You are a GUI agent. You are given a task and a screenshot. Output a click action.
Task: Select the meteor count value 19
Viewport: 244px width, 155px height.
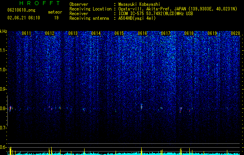[x=56, y=18]
